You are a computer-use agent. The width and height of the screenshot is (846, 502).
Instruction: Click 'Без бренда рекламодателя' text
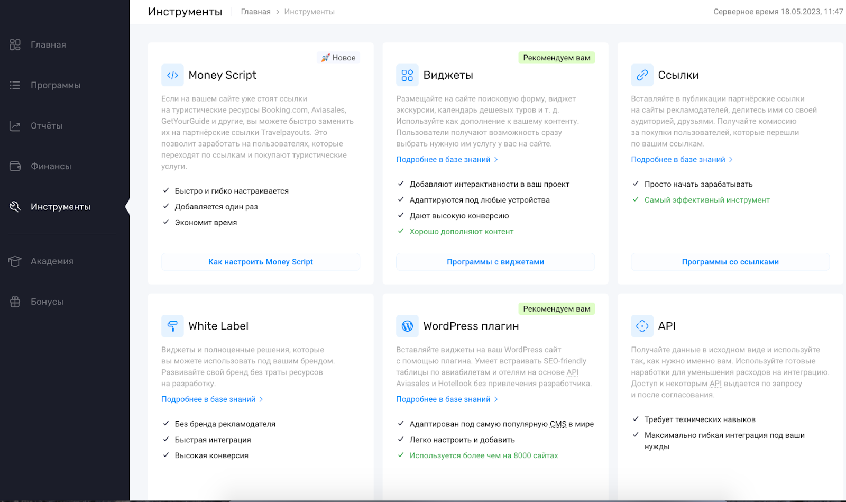(225, 424)
